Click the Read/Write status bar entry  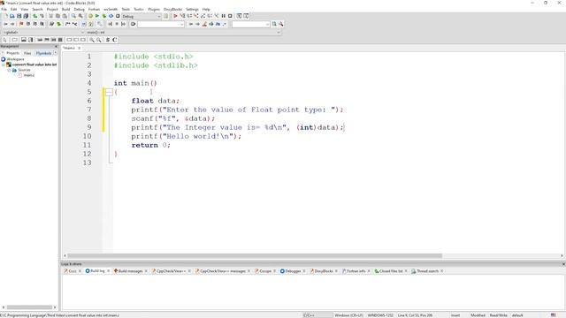(499, 315)
